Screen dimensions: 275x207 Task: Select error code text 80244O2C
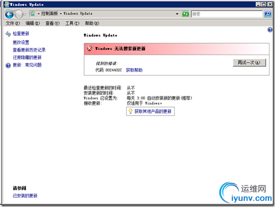point(114,70)
